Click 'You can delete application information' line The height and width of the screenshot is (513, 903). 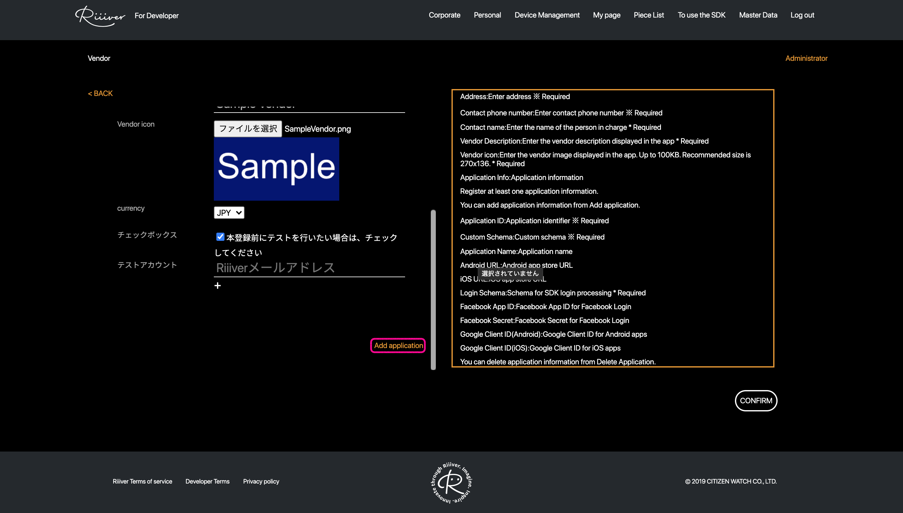tap(557, 362)
